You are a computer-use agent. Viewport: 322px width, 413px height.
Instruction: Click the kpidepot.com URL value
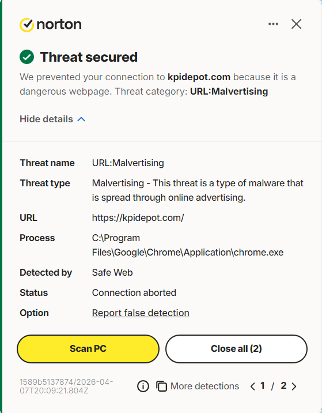tap(138, 218)
